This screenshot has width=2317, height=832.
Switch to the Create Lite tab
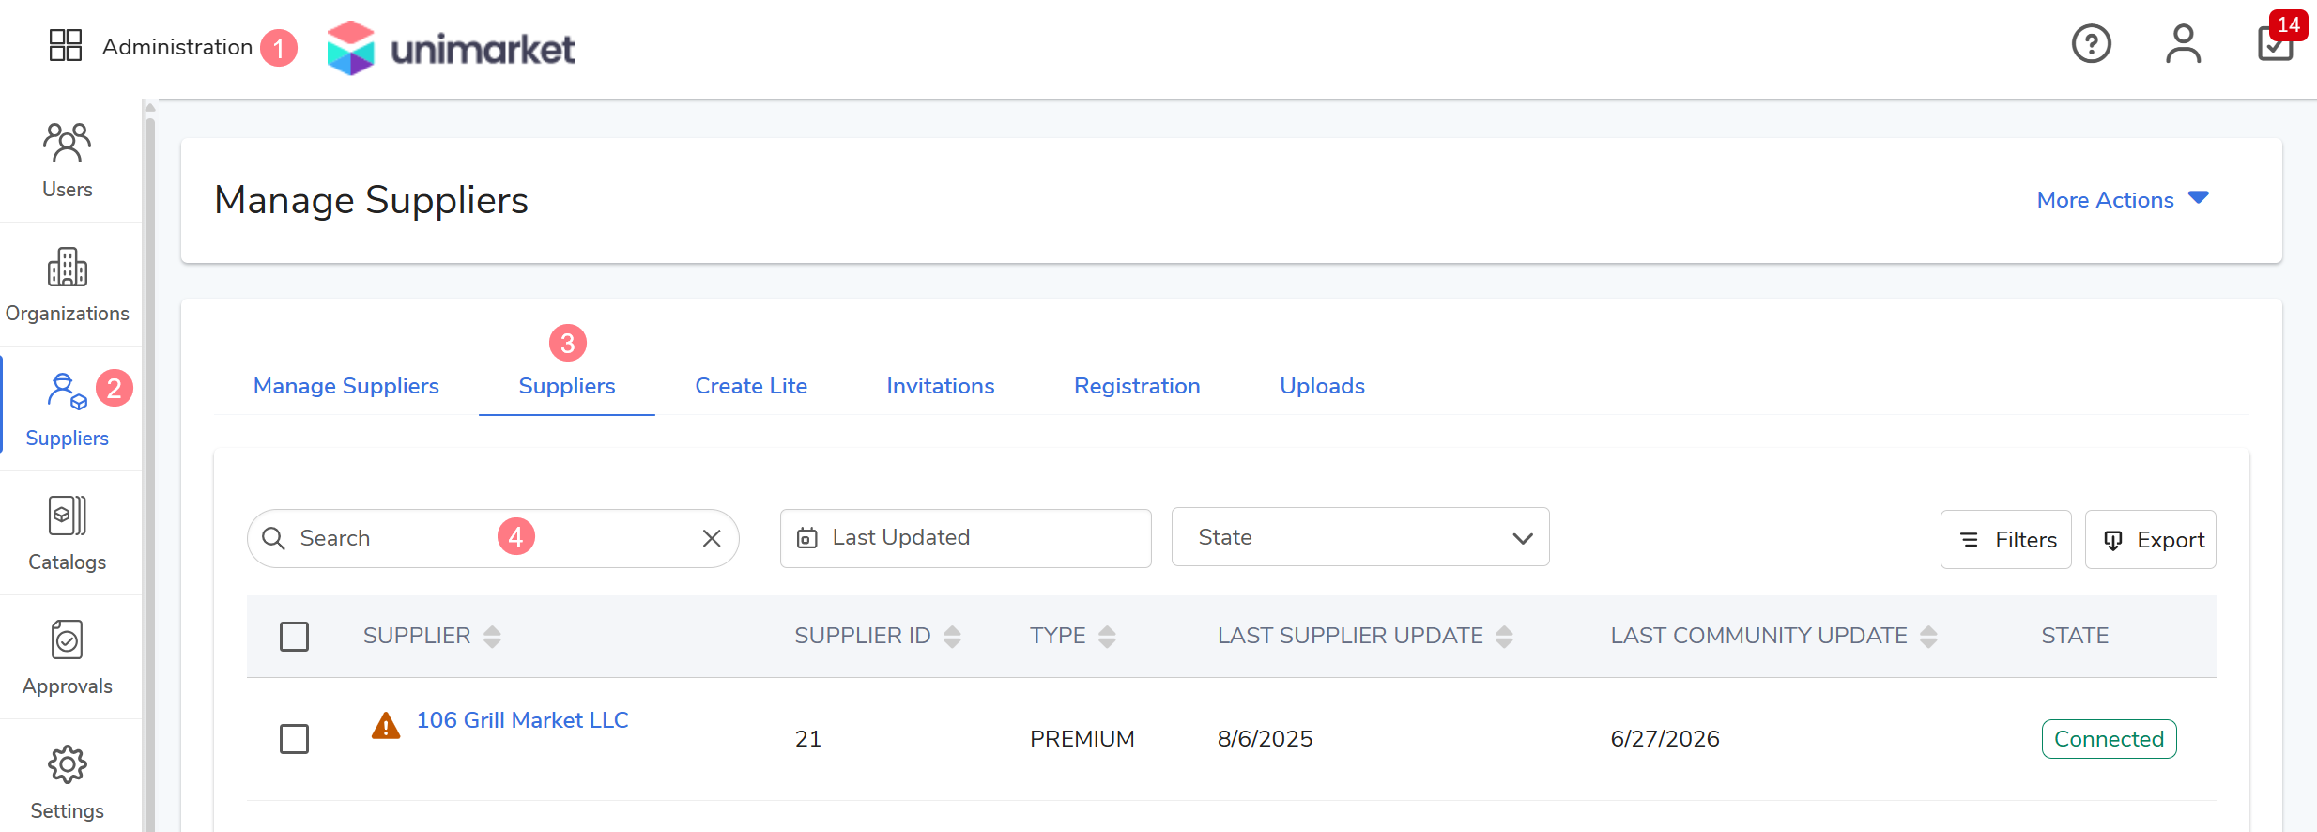750,386
